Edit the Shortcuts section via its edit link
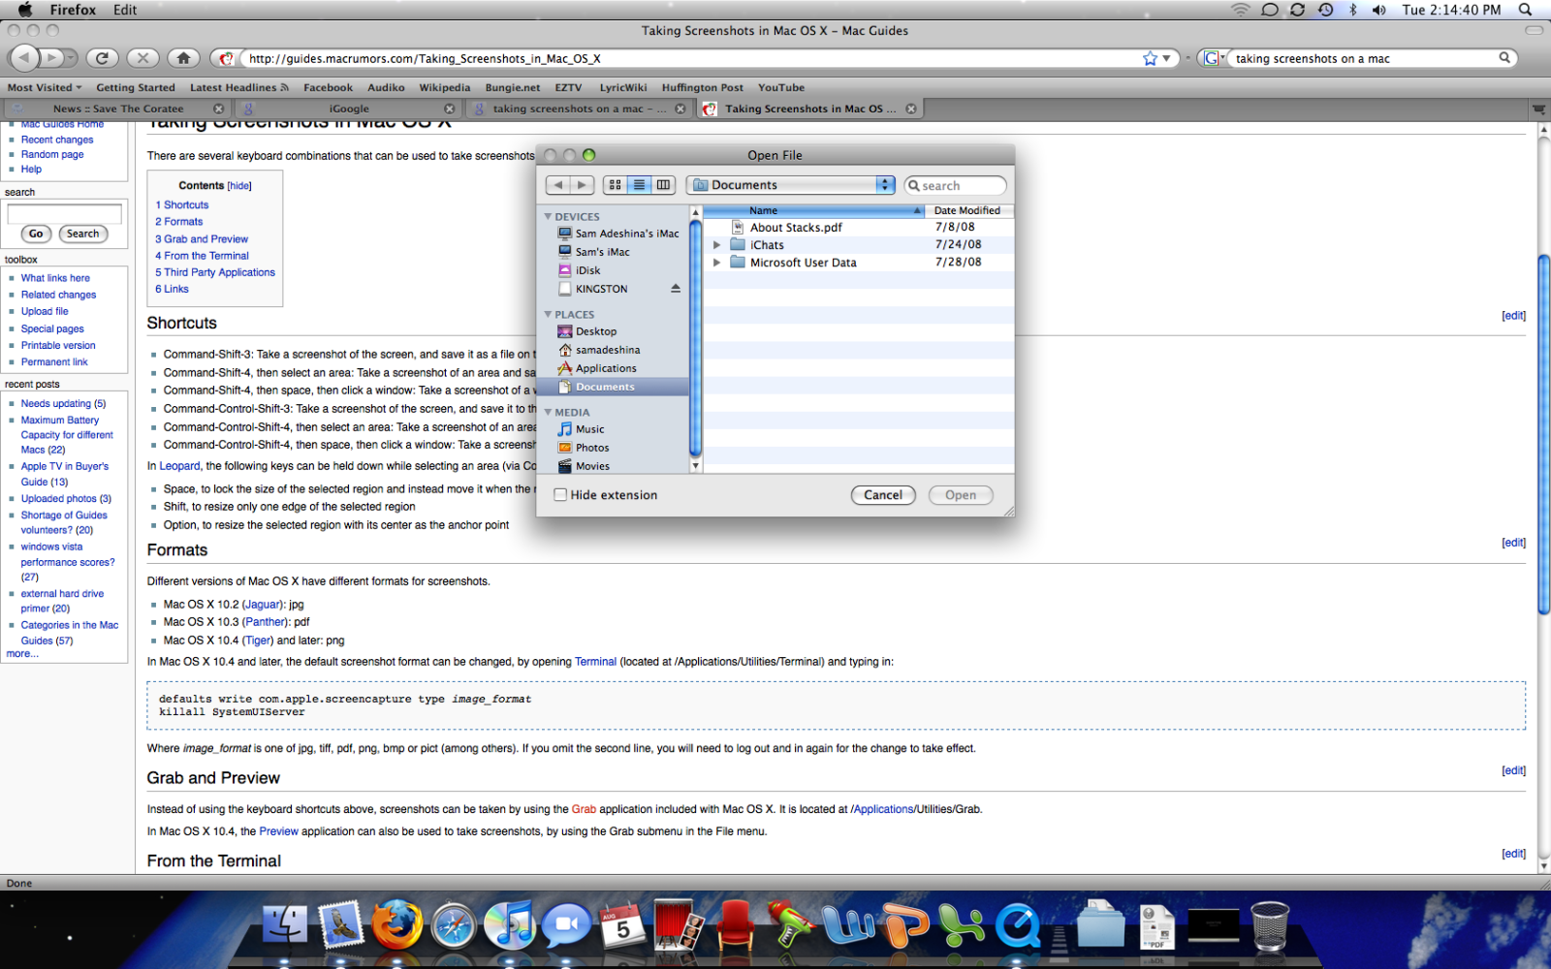This screenshot has width=1551, height=969. [x=1513, y=316]
